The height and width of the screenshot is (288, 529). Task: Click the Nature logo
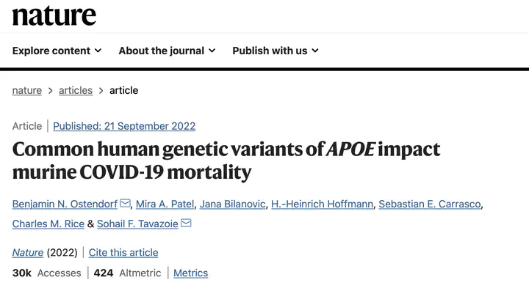[54, 15]
